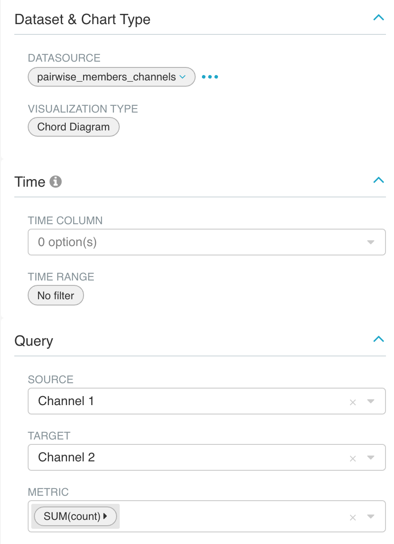Collapse the Dataset & Chart Type section
The image size is (394, 544).
[378, 18]
